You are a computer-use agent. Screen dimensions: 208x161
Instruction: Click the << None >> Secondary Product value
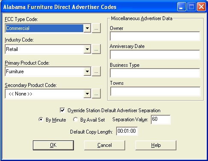coord(44,94)
